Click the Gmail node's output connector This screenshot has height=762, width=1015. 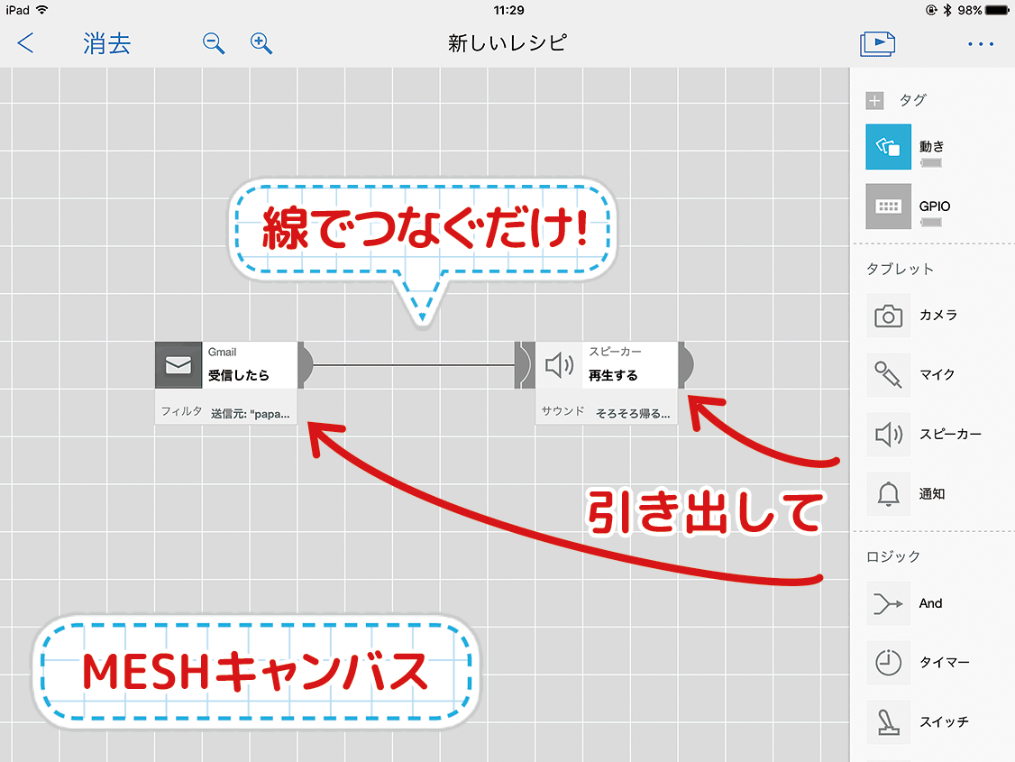pos(306,365)
